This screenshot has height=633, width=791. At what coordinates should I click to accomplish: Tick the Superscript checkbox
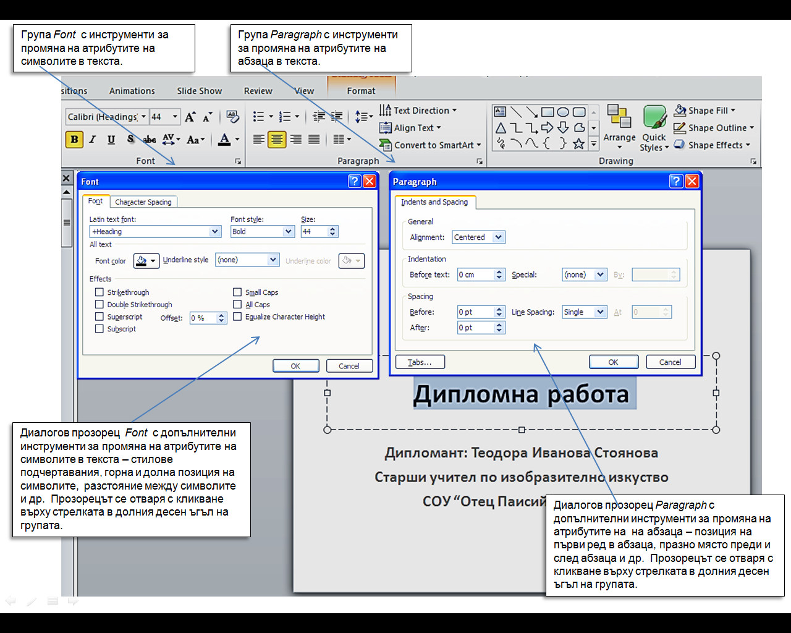coord(99,316)
